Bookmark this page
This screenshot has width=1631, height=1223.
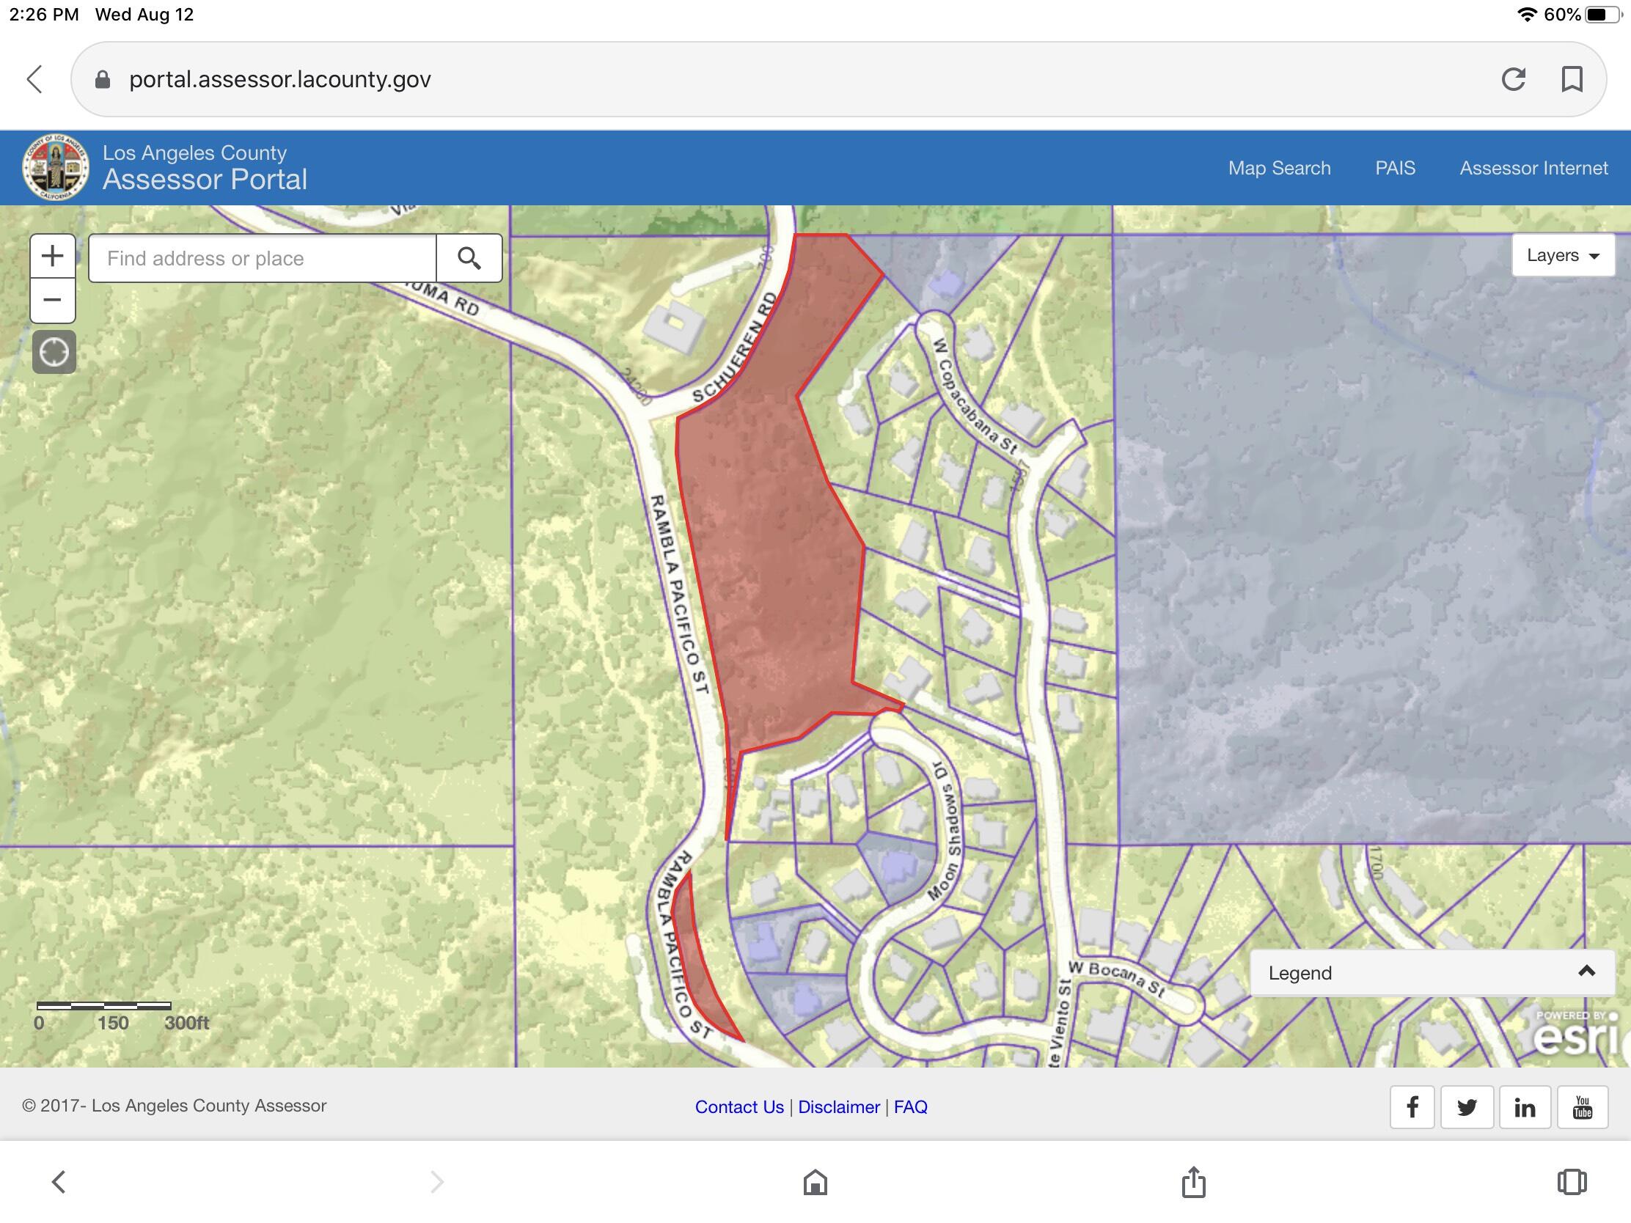1572,79
